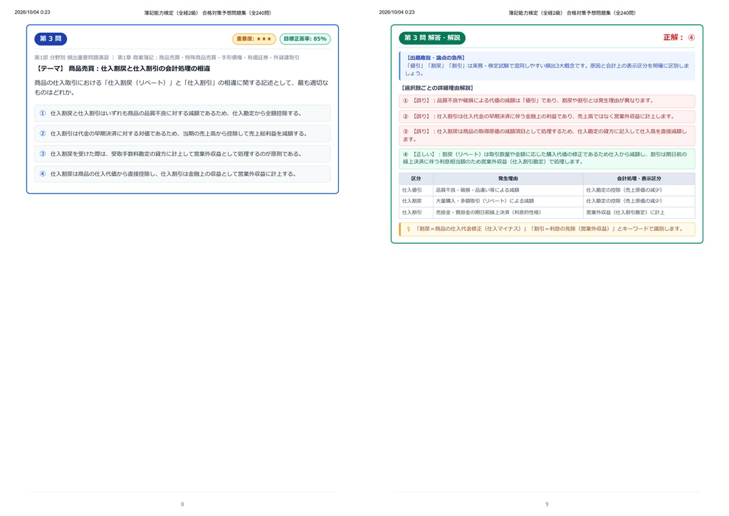Click the page 9 header date 2026/10/04 0:23

coord(397,12)
